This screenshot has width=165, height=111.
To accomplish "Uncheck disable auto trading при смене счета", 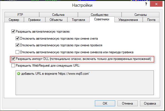I will click(x=17, y=38).
